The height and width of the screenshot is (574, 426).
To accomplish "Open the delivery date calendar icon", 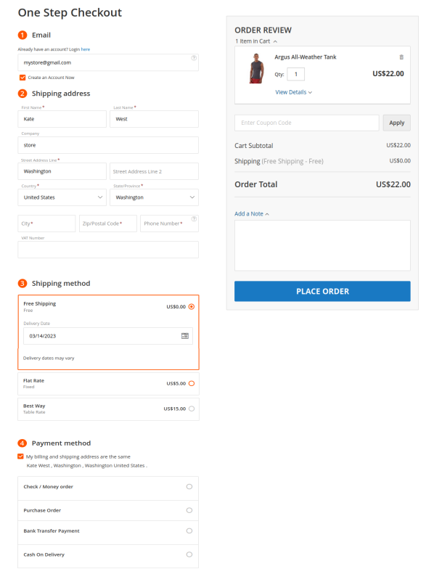I will [x=185, y=336].
